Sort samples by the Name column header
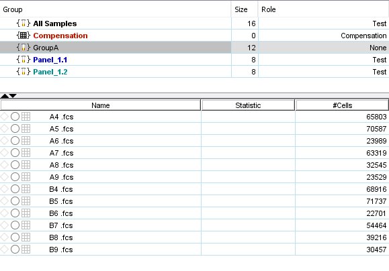 101,105
